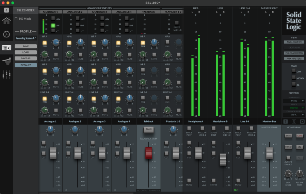Enable high-pass filter on Analogue 2 input

click(78, 31)
